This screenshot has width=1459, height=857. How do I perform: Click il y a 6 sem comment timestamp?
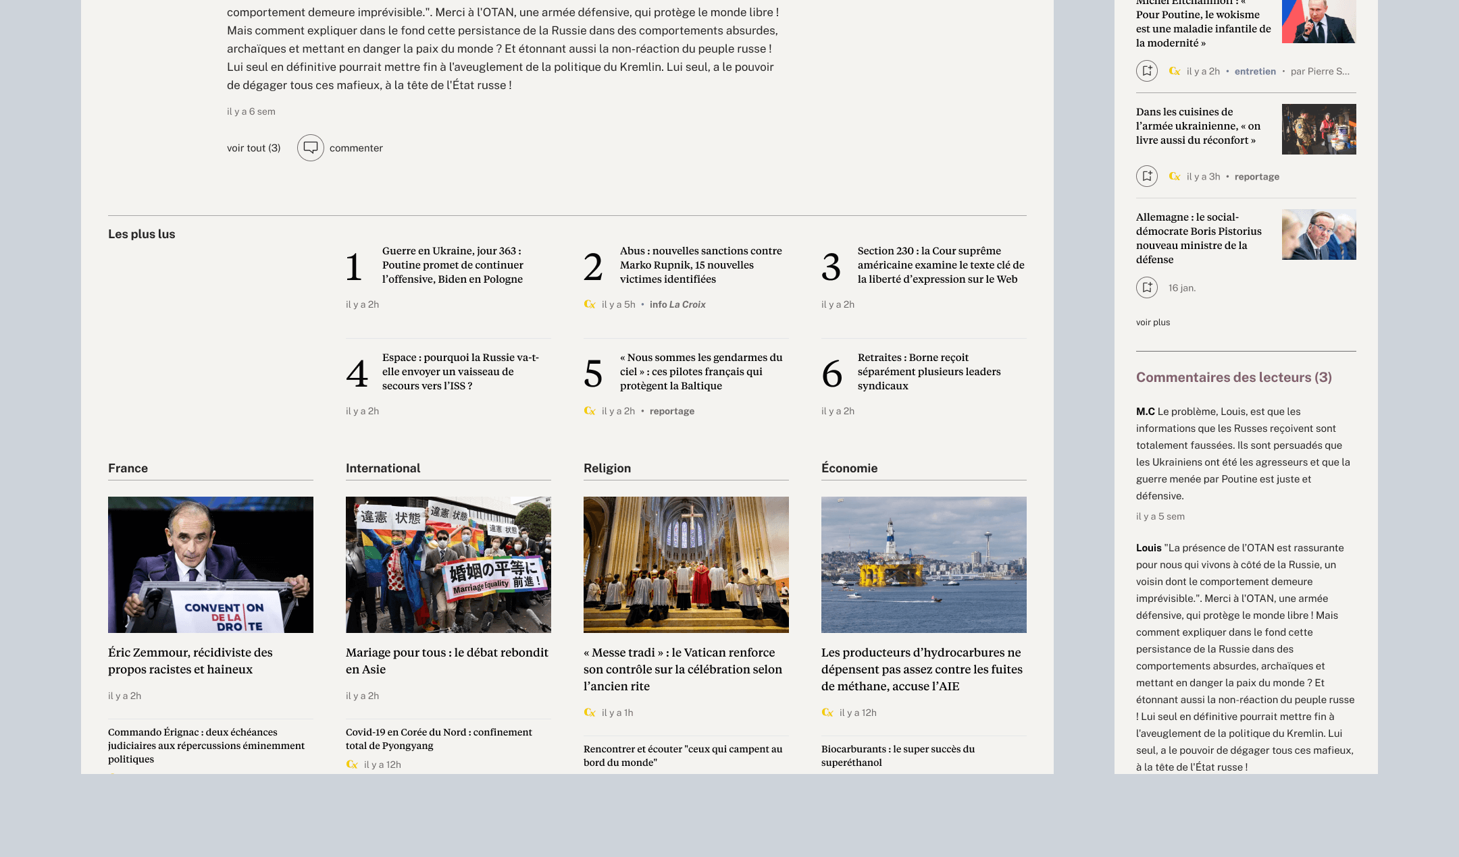pyautogui.click(x=251, y=111)
